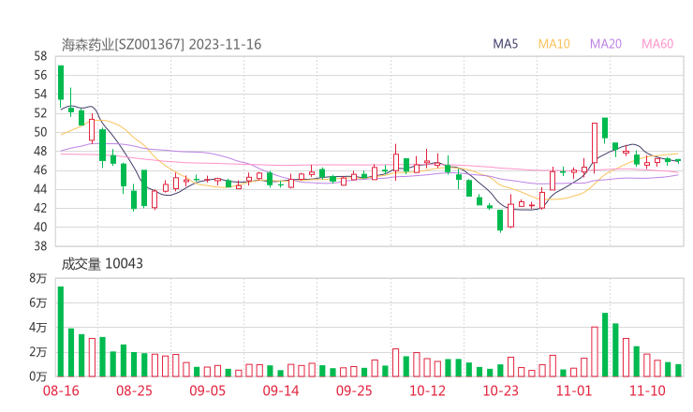Click the chart title 海森药业[SZ001367] 2023-11-16
This screenshot has width=693, height=412.
[161, 44]
